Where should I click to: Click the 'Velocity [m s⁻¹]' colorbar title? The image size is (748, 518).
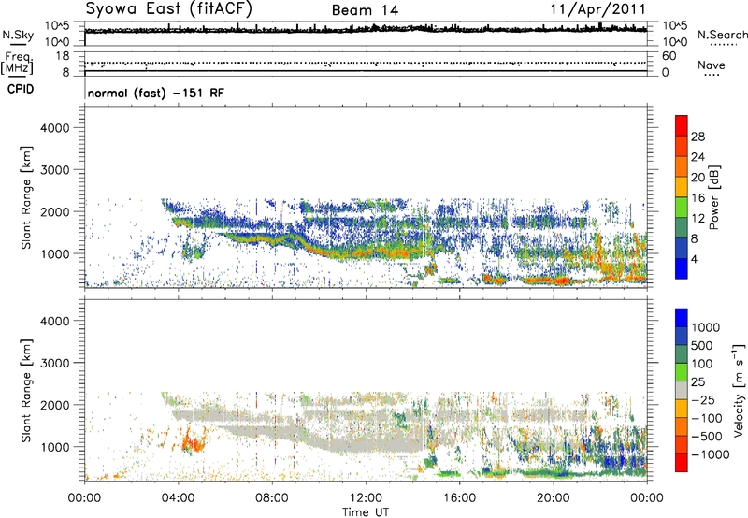(739, 390)
